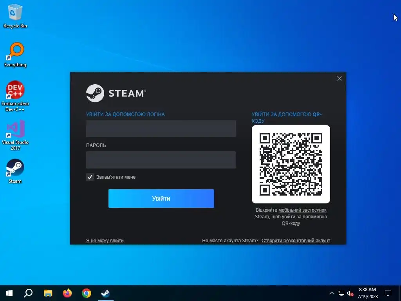Viewport: 401px width, 301px height.
Task: Focus the Пароль password field
Action: (161, 160)
